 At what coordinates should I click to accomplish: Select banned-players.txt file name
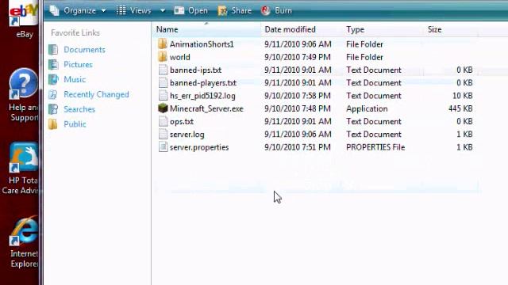tap(203, 83)
